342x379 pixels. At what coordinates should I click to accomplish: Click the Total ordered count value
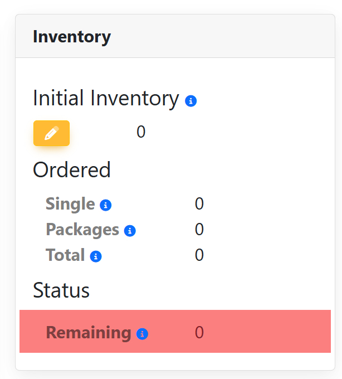tap(199, 255)
